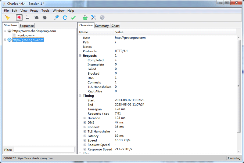The height and width of the screenshot is (163, 244).
Task: Enable breakpoints with the hexagon icon
Action: (45, 18)
